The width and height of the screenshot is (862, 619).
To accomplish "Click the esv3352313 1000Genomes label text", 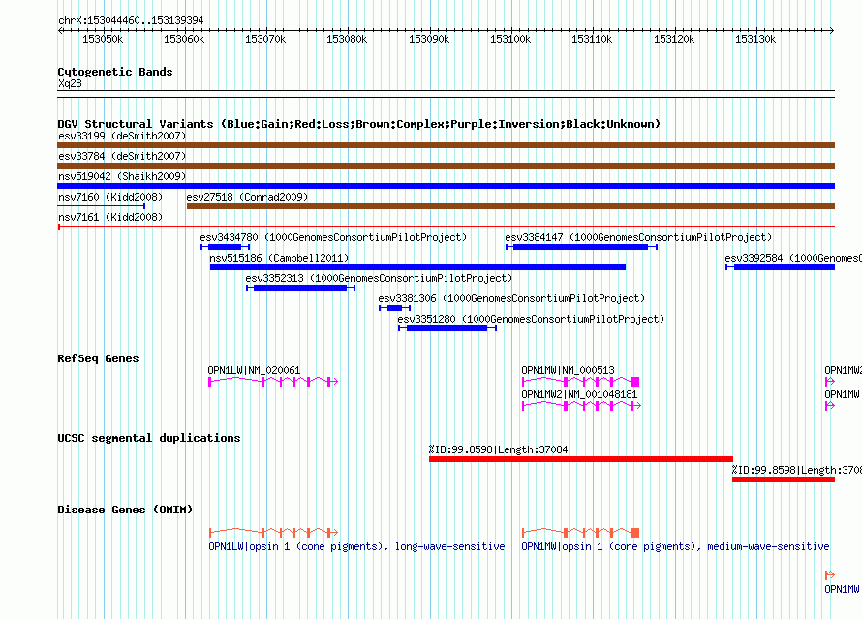I will point(379,278).
